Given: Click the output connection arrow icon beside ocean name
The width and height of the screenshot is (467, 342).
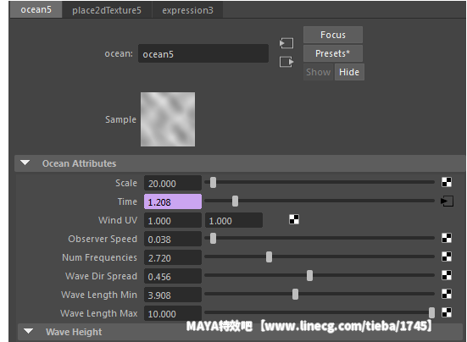Looking at the screenshot, I should pos(286,62).
